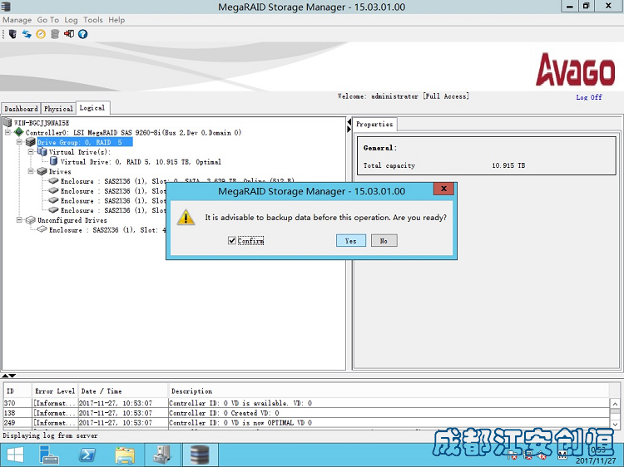Select the Logical tab

click(x=92, y=108)
